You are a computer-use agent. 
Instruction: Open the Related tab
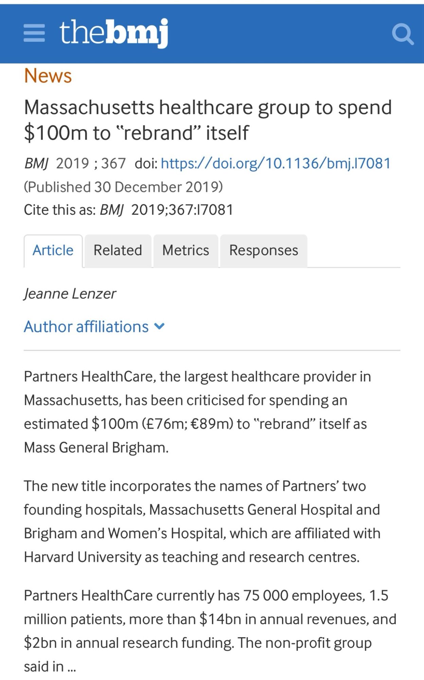(118, 251)
